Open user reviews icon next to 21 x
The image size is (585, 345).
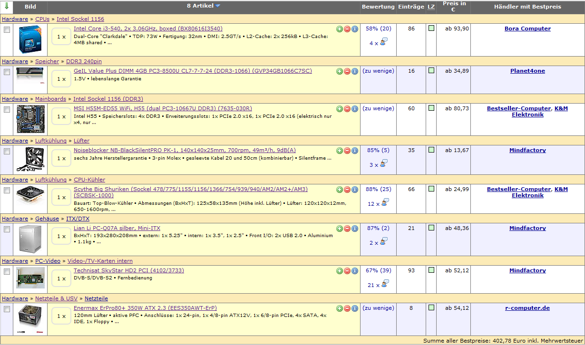coord(384,284)
